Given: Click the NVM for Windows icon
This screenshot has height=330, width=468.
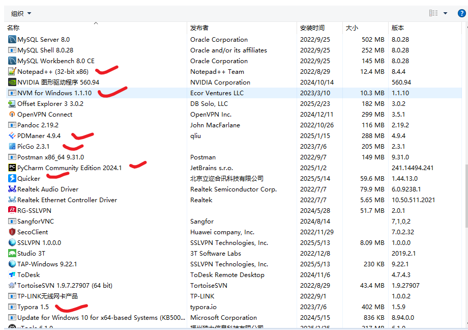Looking at the screenshot, I should [x=12, y=93].
